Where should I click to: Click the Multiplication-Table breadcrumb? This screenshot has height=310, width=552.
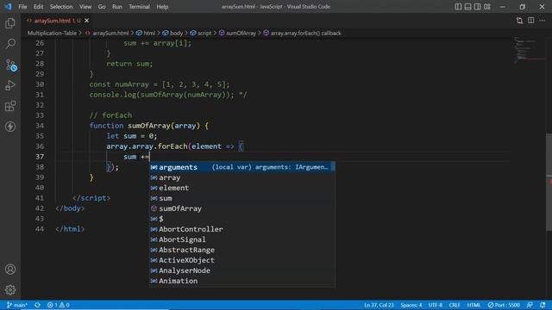pos(52,33)
